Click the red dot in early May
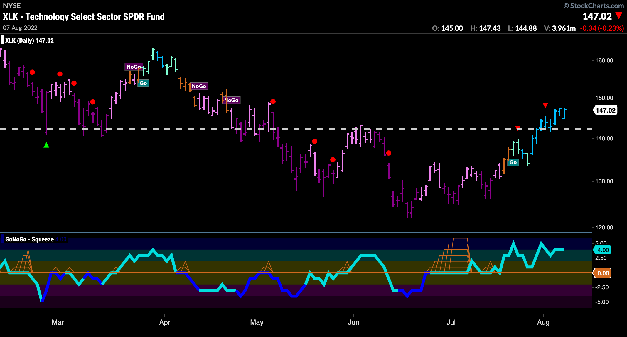 click(x=273, y=102)
